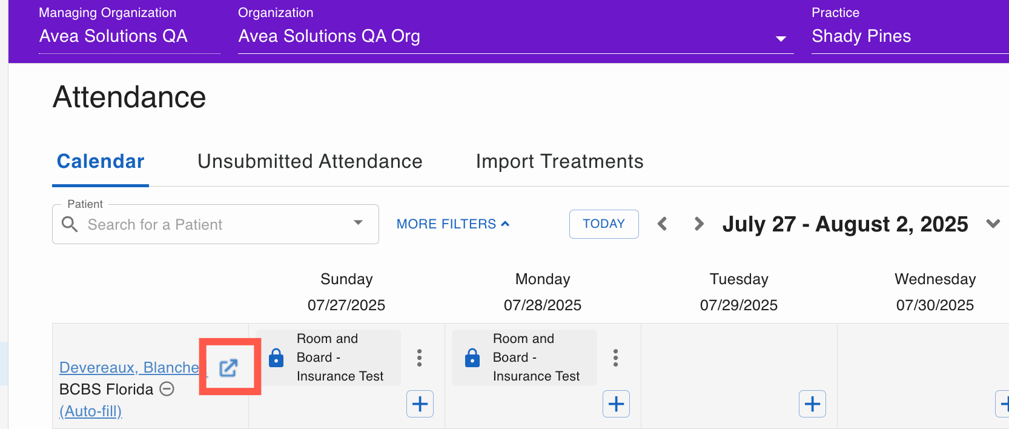
Task: Add attendance with the Sunday plus button
Action: 420,404
